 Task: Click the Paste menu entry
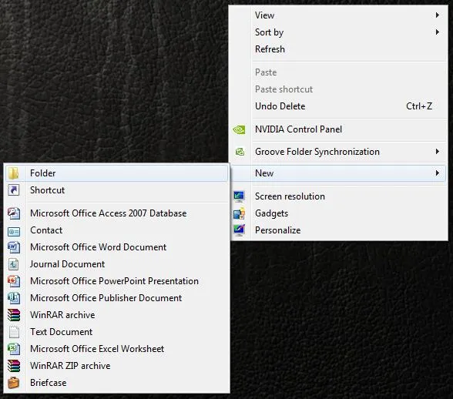coord(338,72)
